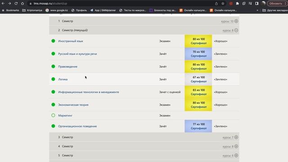The width and height of the screenshot is (288, 162).
Task: Open the side panel icon in toolbar
Action: 257,4
